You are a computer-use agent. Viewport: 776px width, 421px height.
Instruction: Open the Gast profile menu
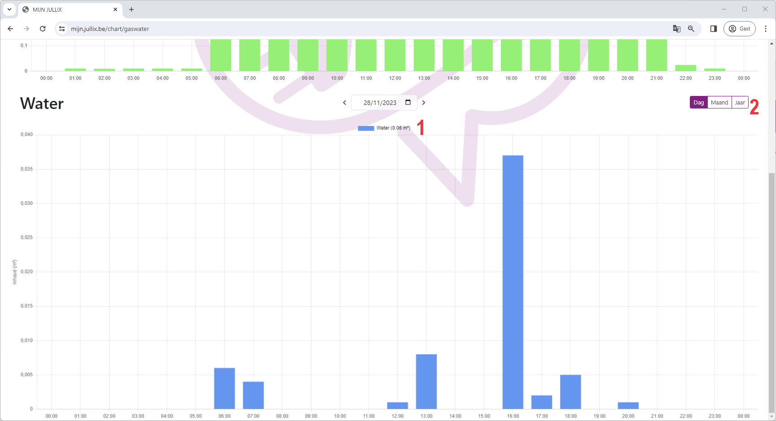tap(740, 29)
